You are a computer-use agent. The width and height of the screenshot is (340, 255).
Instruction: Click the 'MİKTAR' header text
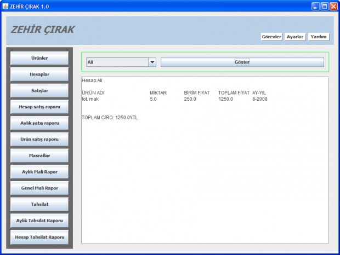pos(158,93)
